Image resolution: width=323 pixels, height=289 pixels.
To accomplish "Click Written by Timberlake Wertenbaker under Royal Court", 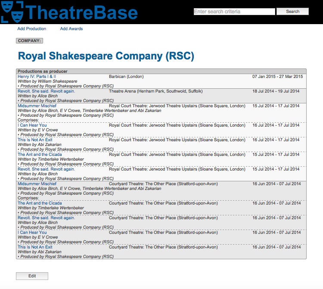I will (51, 159).
